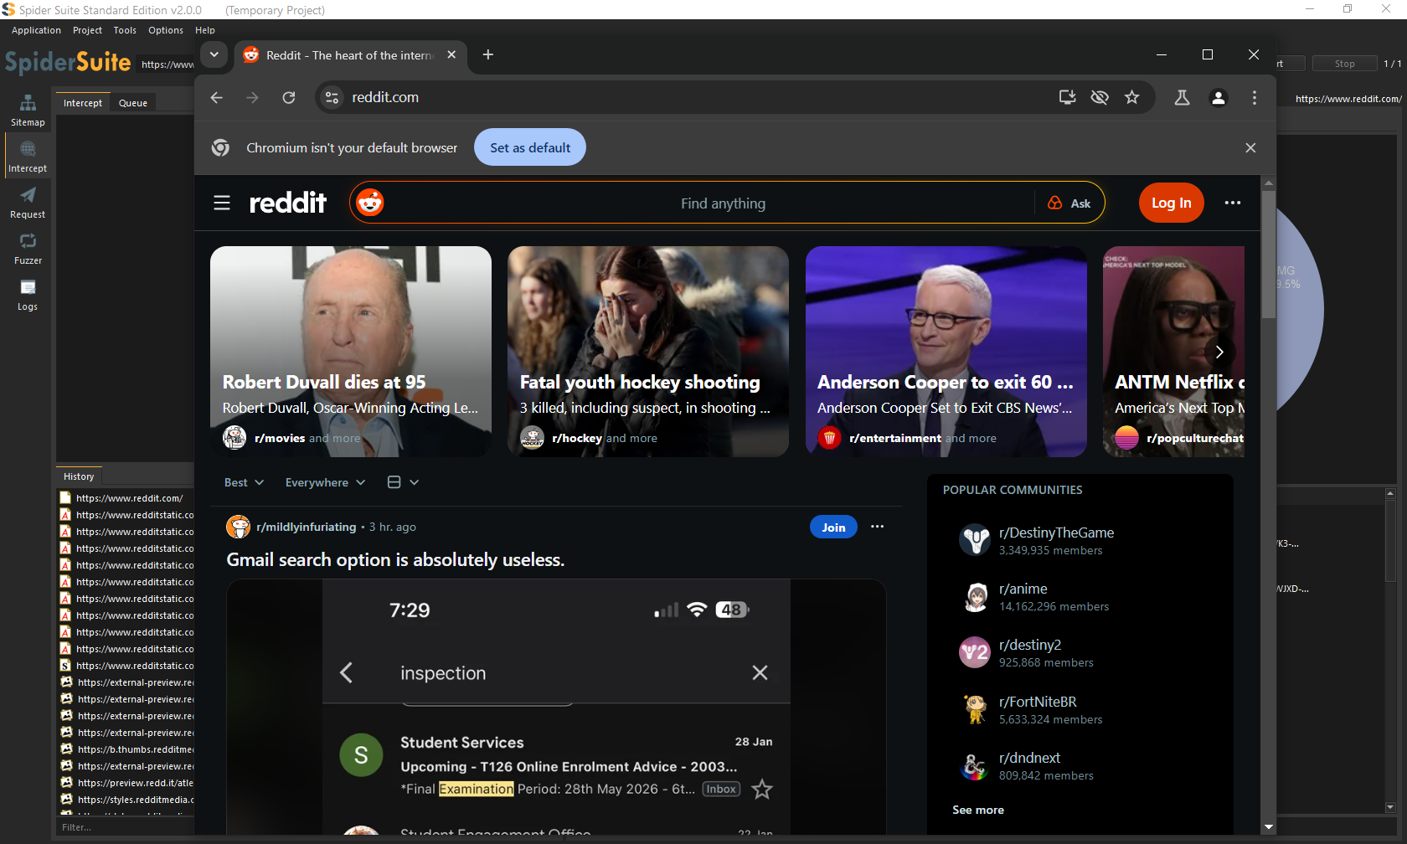Image resolution: width=1407 pixels, height=844 pixels.
Task: Open the Logs panel icon
Action: [28, 295]
